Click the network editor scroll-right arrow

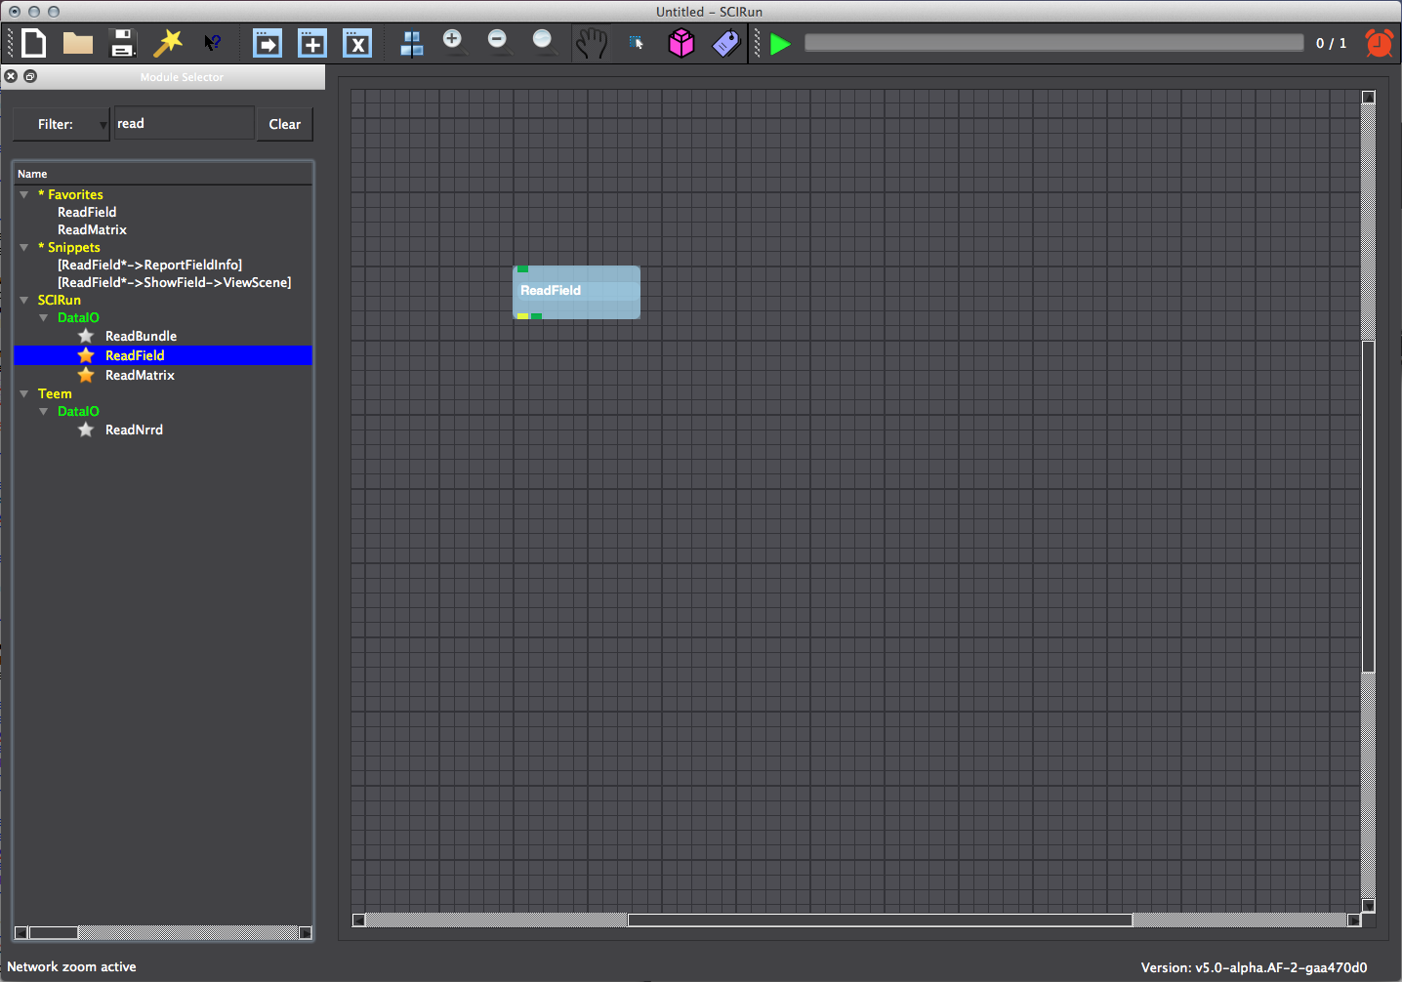coord(1353,920)
